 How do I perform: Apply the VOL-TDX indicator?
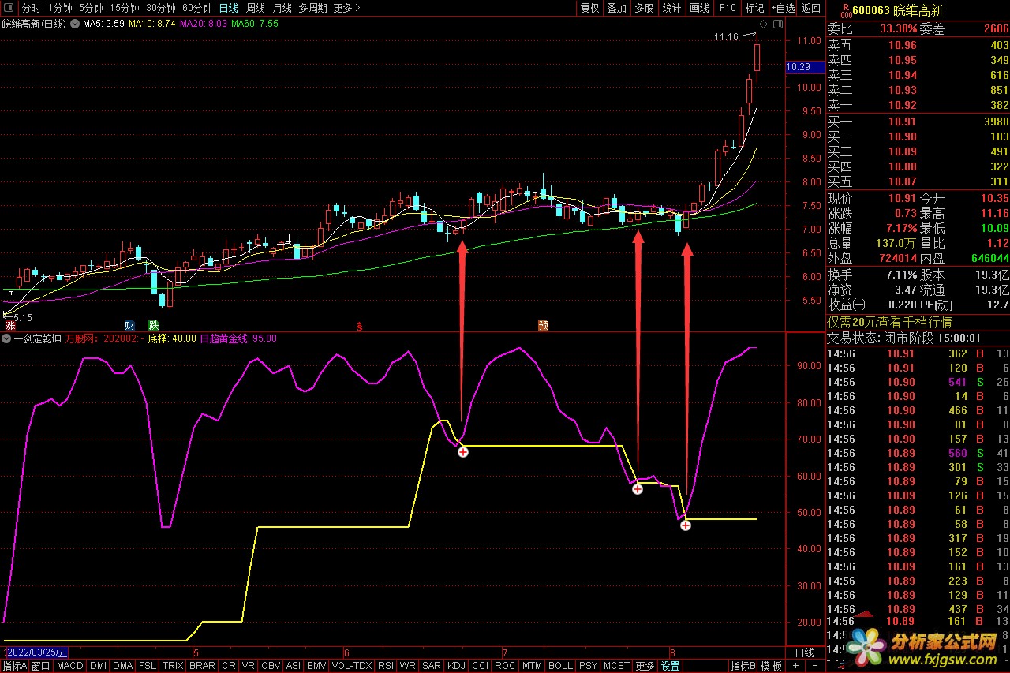coord(352,666)
